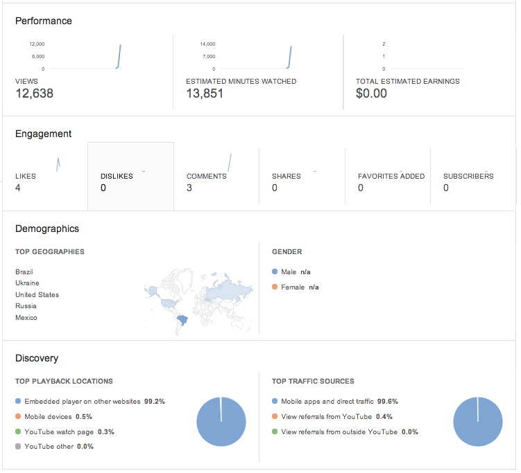The height and width of the screenshot is (473, 521).
Task: Click the Embedded player legend dot
Action: [18, 401]
